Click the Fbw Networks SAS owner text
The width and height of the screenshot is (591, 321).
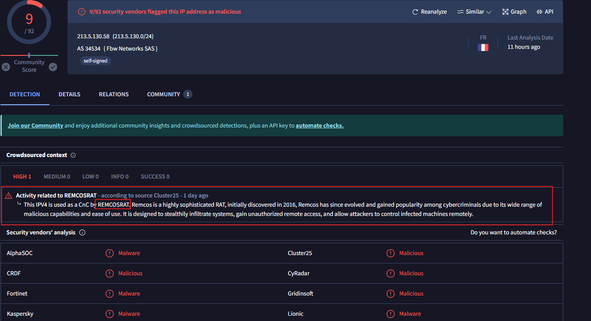pyautogui.click(x=130, y=48)
